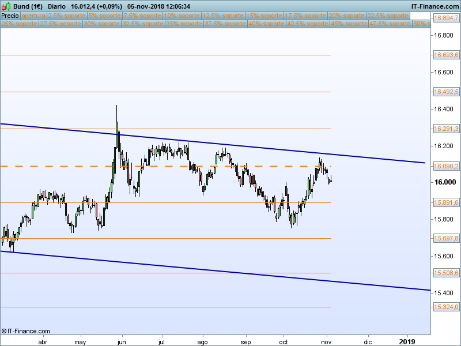Select the Precio legend label
The image size is (461, 346).
coord(10,16)
